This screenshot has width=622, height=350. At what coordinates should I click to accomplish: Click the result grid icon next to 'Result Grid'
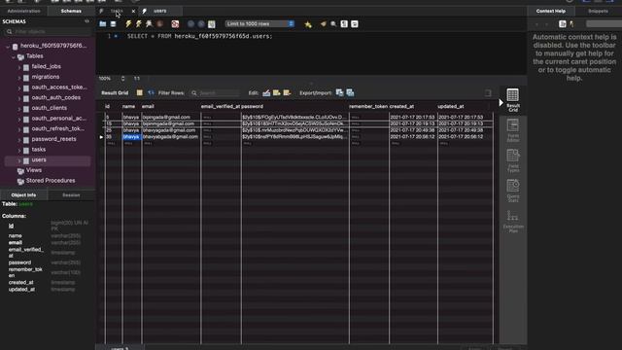[139, 93]
